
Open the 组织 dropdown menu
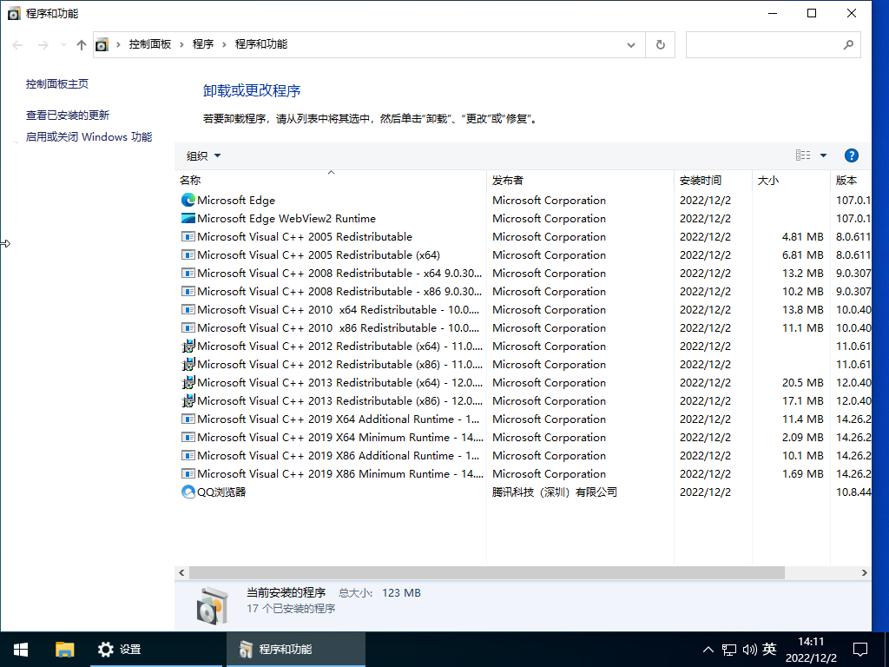(x=202, y=155)
